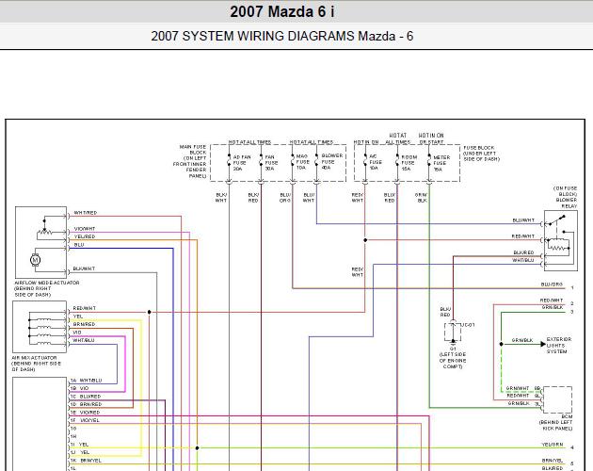This screenshot has width=593, height=471.
Task: Click the BLK/RED label at blower relay
Action: click(523, 252)
